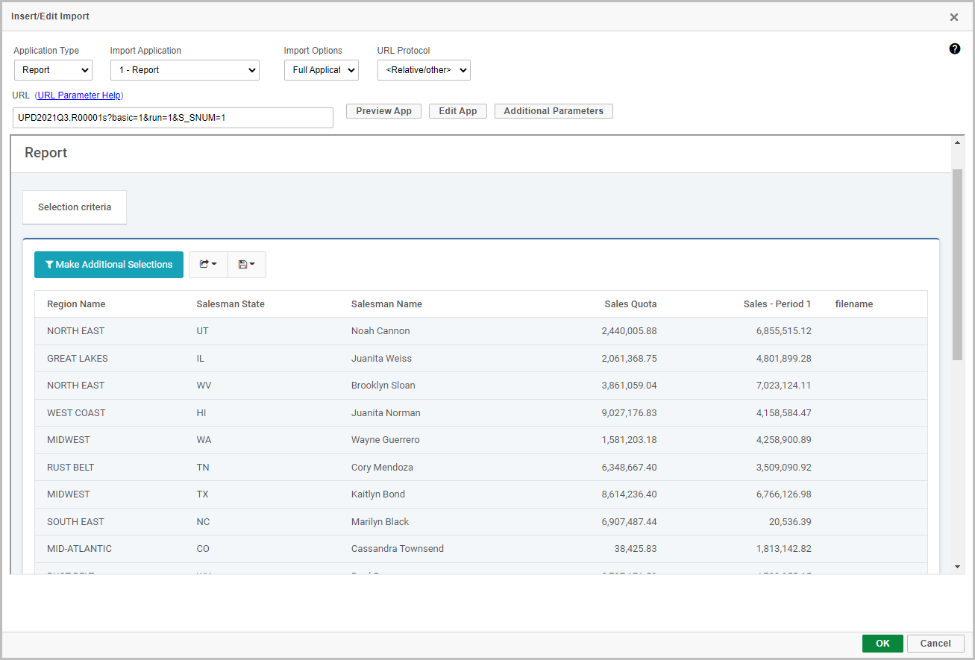Click the green OK button
Image resolution: width=975 pixels, height=660 pixels.
click(882, 644)
